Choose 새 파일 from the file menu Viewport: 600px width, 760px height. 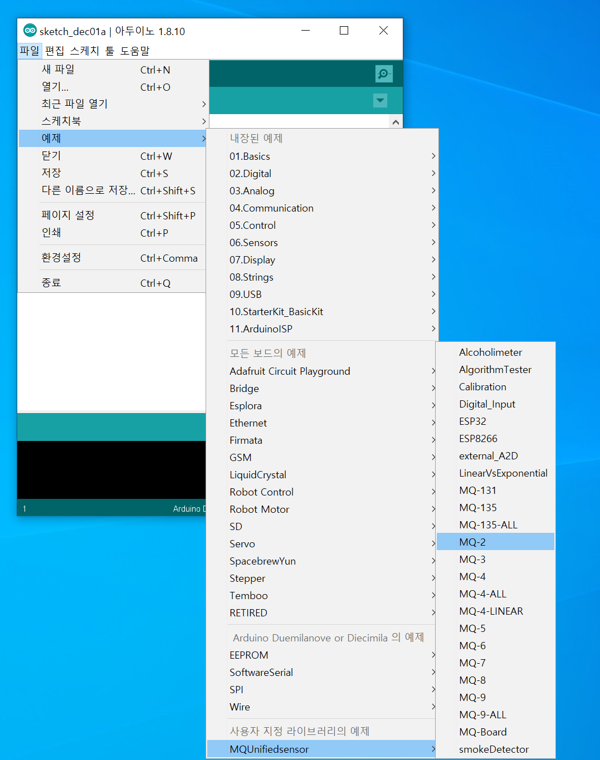[x=113, y=70]
